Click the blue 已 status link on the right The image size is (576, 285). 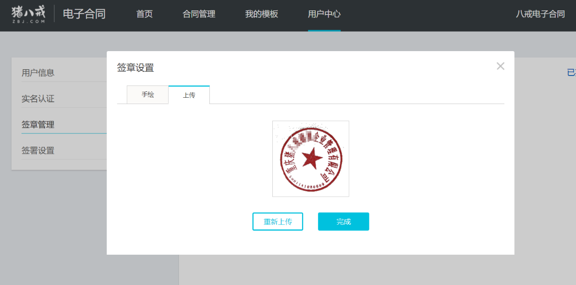572,72
